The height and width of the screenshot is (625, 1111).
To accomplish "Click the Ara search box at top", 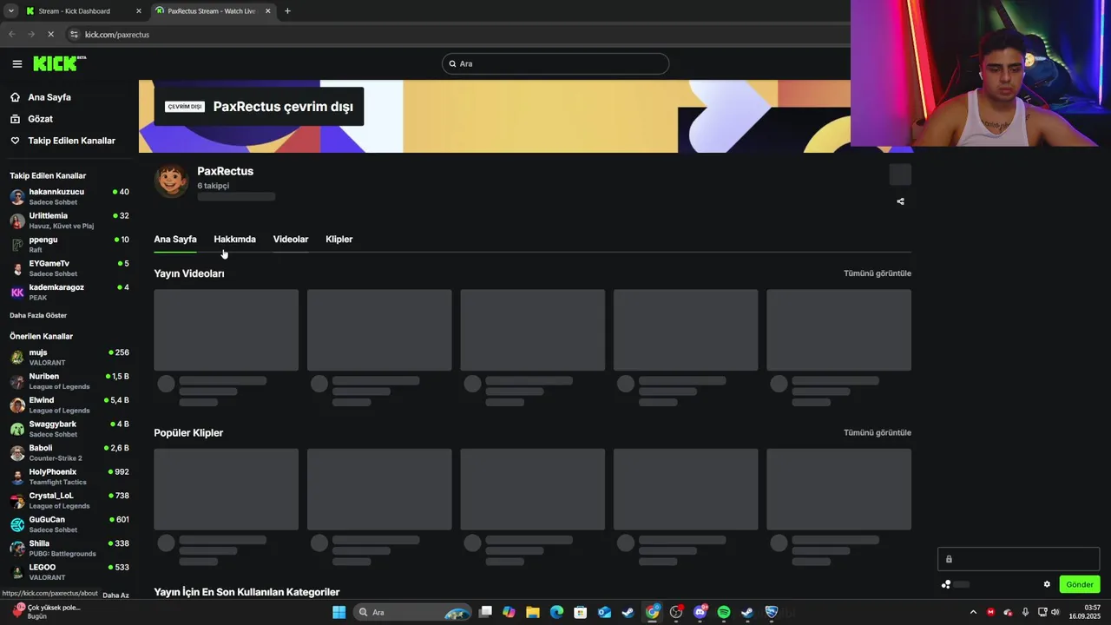I will [555, 63].
